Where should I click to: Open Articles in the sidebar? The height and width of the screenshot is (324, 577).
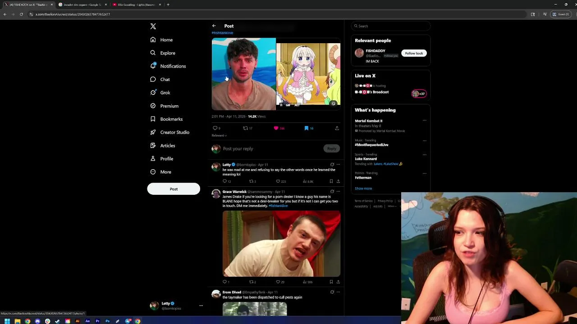tap(163, 145)
